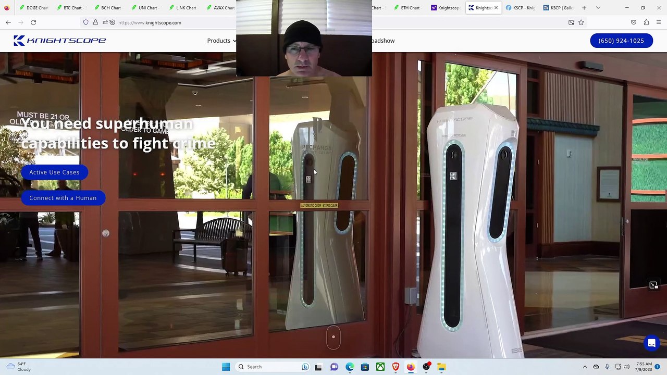Open Microsoft Store from taskbar
Image resolution: width=667 pixels, height=375 pixels.
click(365, 367)
